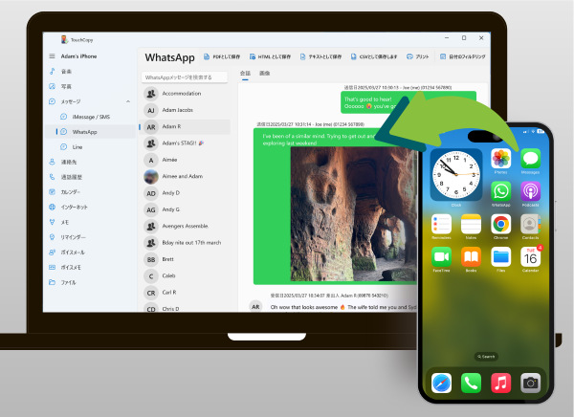Screen dimensions: 574x417
Task: Open the hamburger menu beside Adam's iPhone
Action: pos(52,56)
